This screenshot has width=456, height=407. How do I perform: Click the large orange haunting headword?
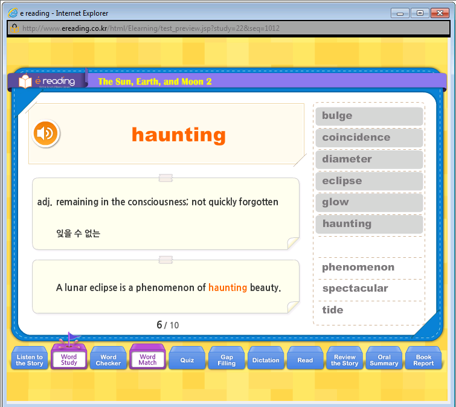point(179,135)
